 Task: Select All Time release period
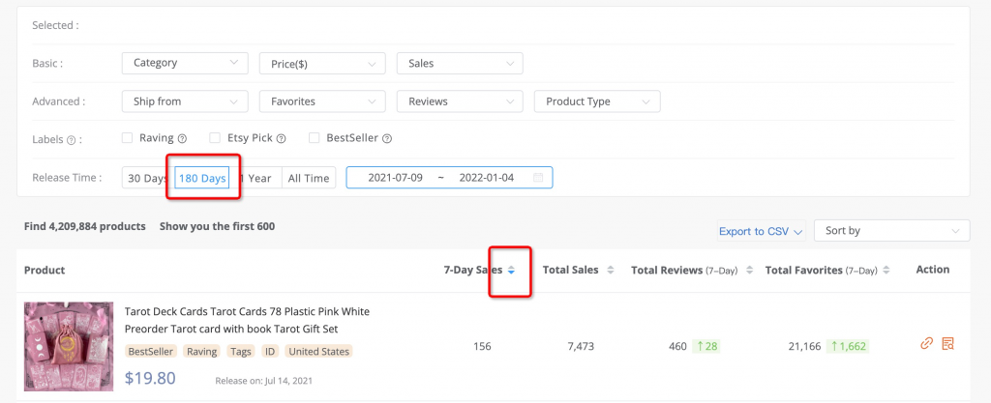pos(309,178)
